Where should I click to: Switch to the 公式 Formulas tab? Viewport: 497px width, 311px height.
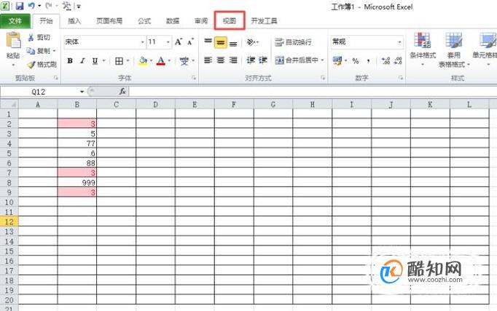coord(144,21)
